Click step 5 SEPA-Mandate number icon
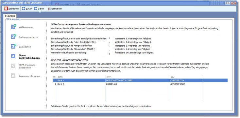240x118 pixels. 13,66
